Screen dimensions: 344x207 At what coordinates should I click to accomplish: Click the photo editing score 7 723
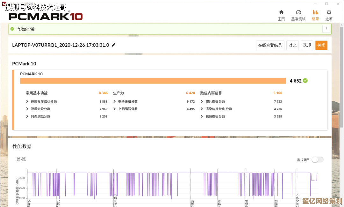click(278, 101)
